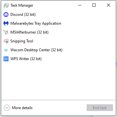The width and height of the screenshot is (117, 117).
Task: Close the Task Manager window
Action: click(x=108, y=5)
